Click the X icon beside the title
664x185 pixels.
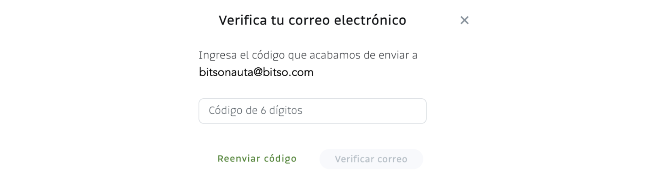[x=464, y=20]
